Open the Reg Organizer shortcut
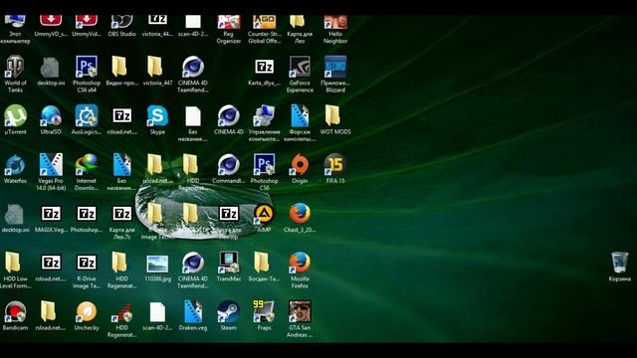The image size is (637, 358). point(229,23)
